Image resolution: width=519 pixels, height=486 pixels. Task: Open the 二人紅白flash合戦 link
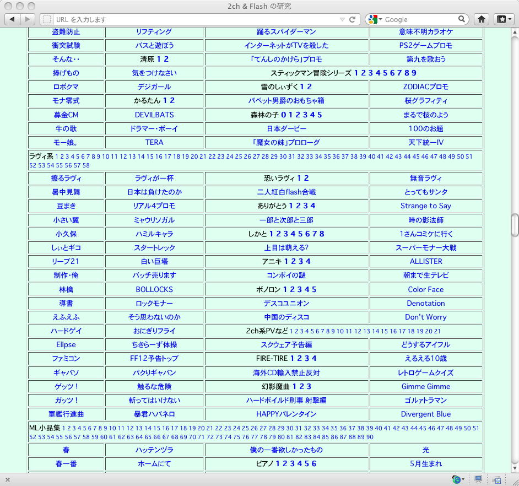point(286,192)
